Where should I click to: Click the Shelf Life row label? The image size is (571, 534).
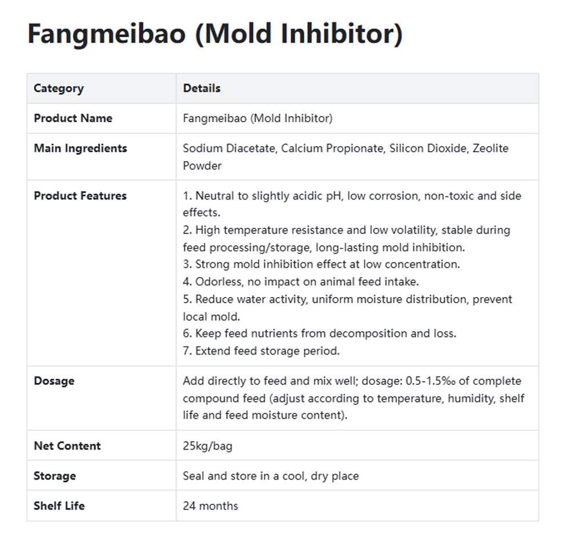pos(59,505)
